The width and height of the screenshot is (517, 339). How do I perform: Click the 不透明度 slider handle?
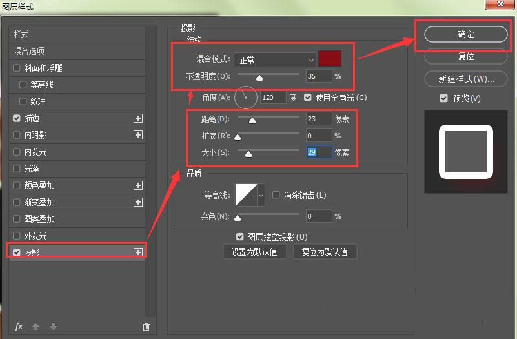[x=259, y=78]
